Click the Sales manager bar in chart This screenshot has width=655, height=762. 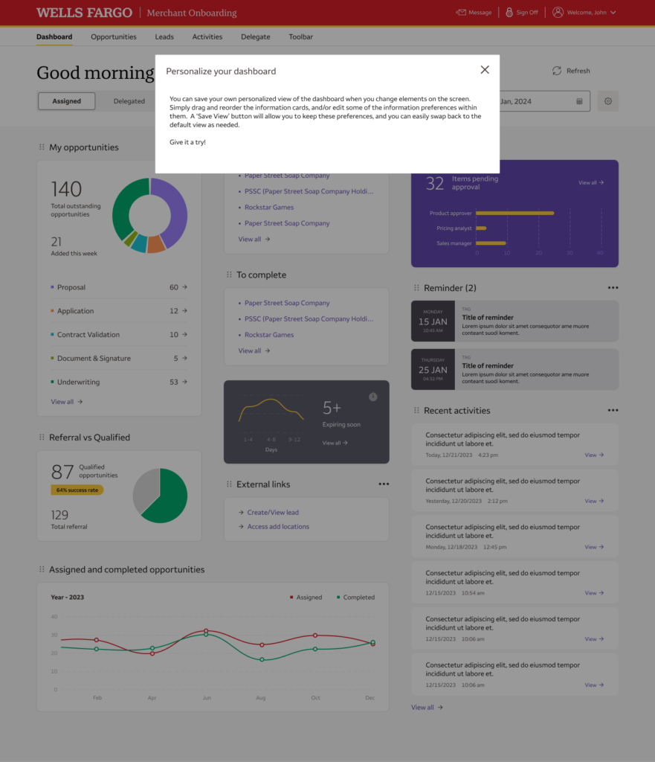491,243
